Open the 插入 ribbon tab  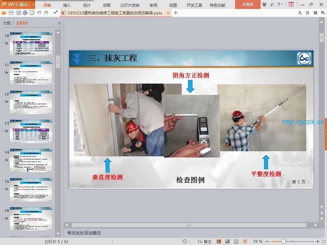[67, 5]
